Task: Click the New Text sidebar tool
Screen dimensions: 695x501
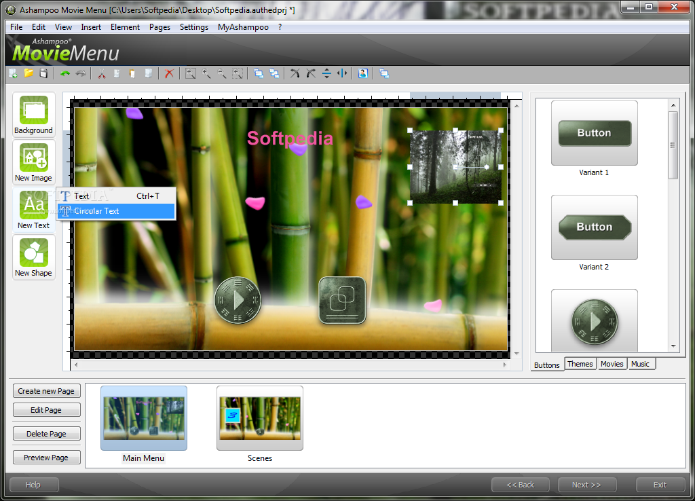Action: coord(34,209)
